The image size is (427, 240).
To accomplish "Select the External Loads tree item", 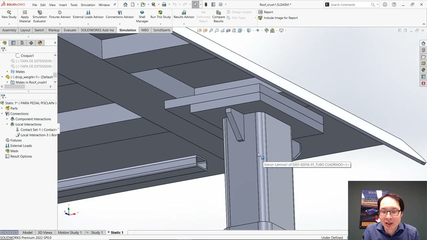I will [19, 146].
